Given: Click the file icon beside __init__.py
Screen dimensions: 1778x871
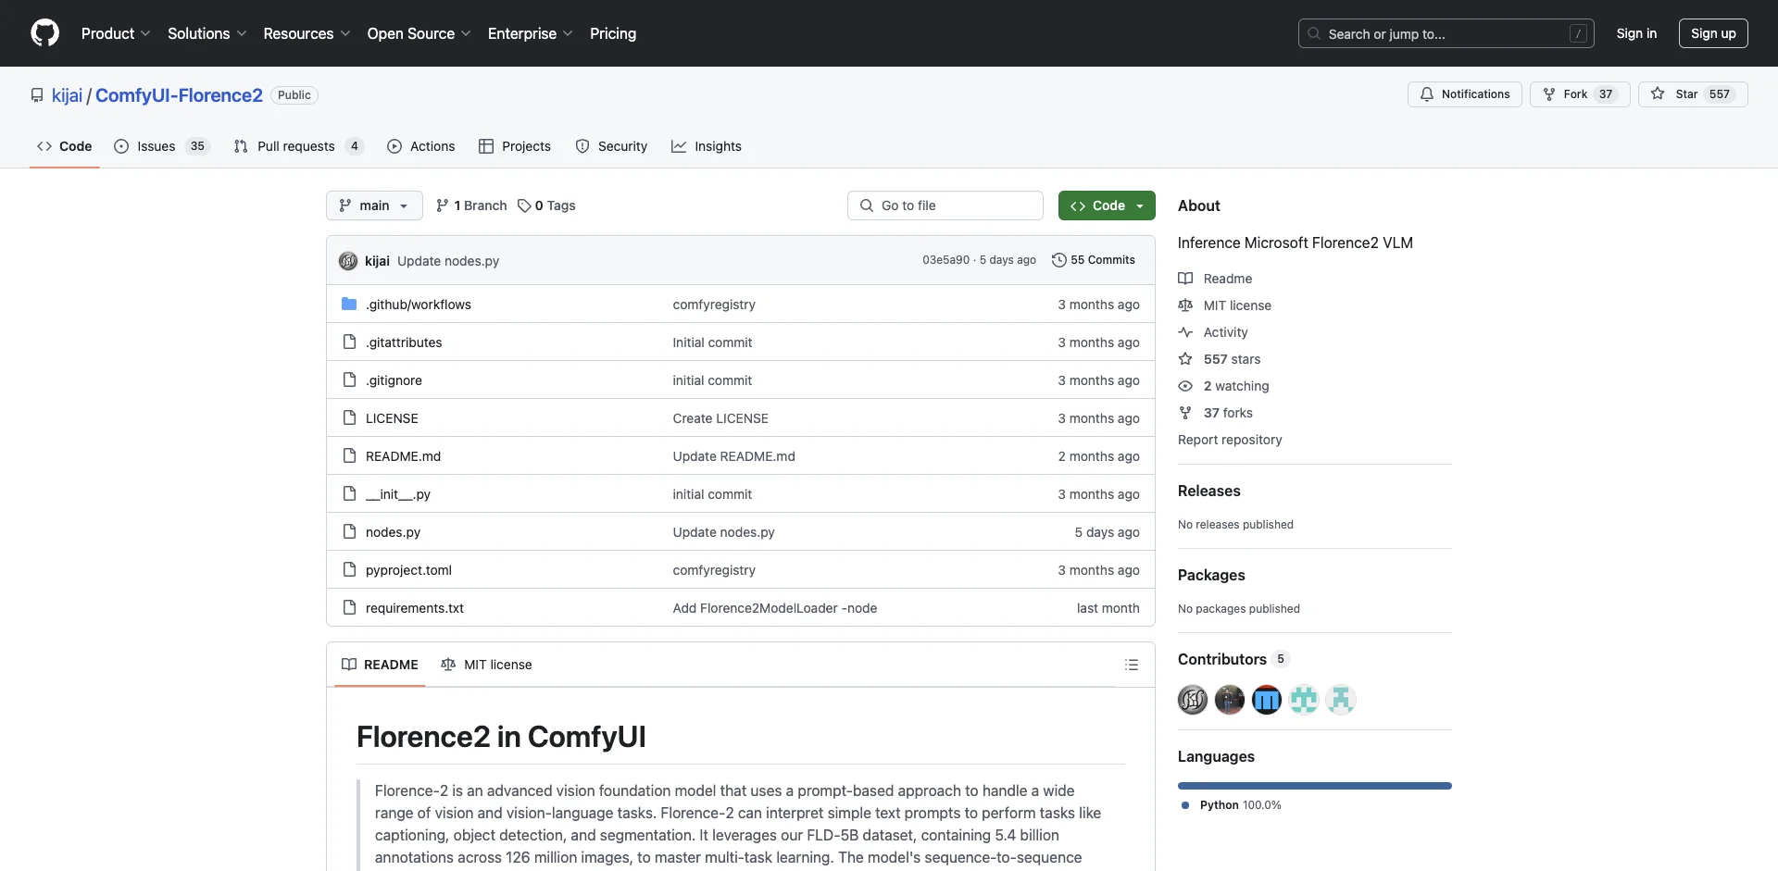Looking at the screenshot, I should pyautogui.click(x=349, y=493).
